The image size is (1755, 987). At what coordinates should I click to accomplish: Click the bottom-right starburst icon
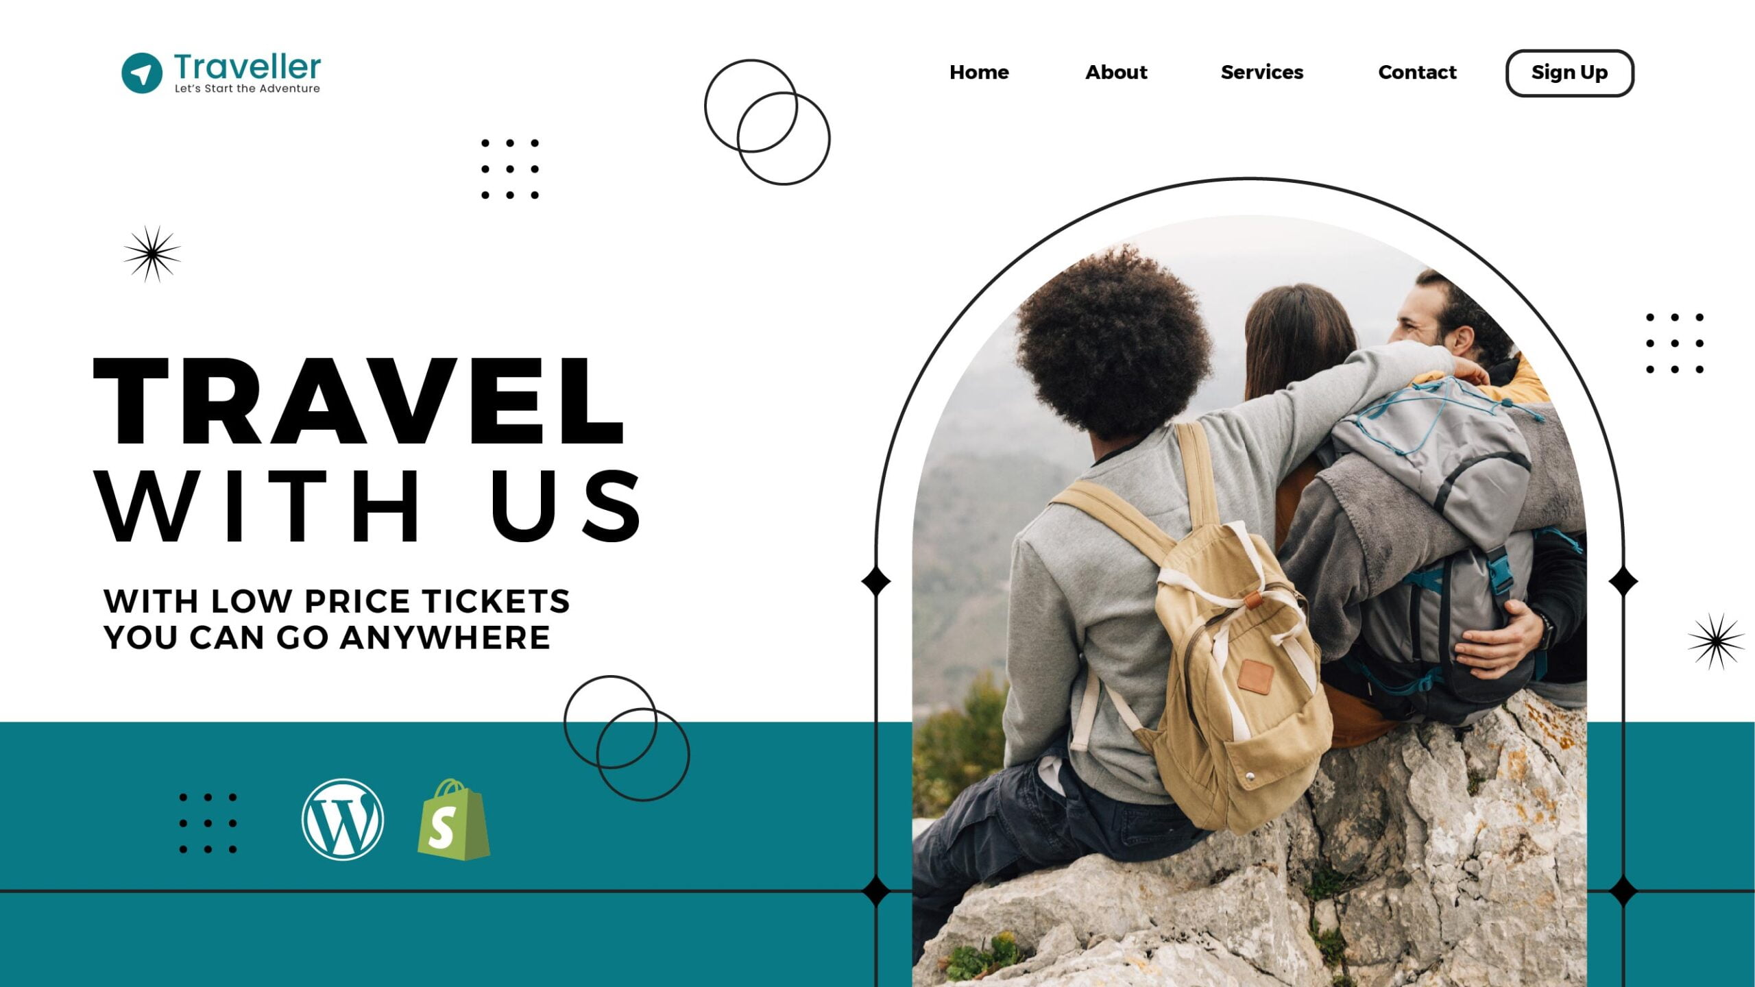tap(1710, 639)
